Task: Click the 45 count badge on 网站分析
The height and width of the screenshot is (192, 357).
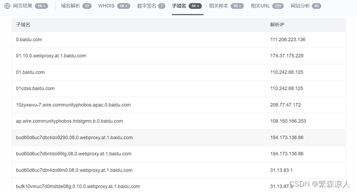Action: [316, 6]
